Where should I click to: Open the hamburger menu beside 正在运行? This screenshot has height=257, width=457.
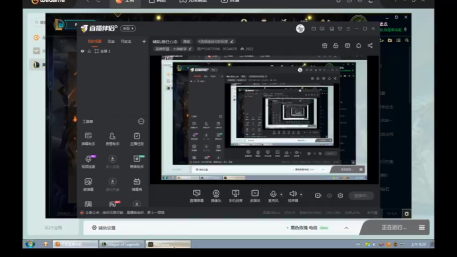[422, 227]
